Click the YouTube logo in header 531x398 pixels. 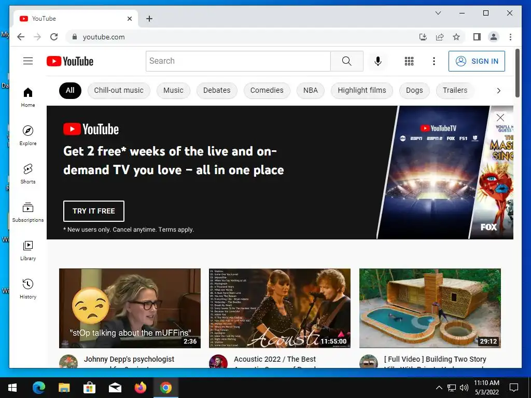[x=70, y=61]
